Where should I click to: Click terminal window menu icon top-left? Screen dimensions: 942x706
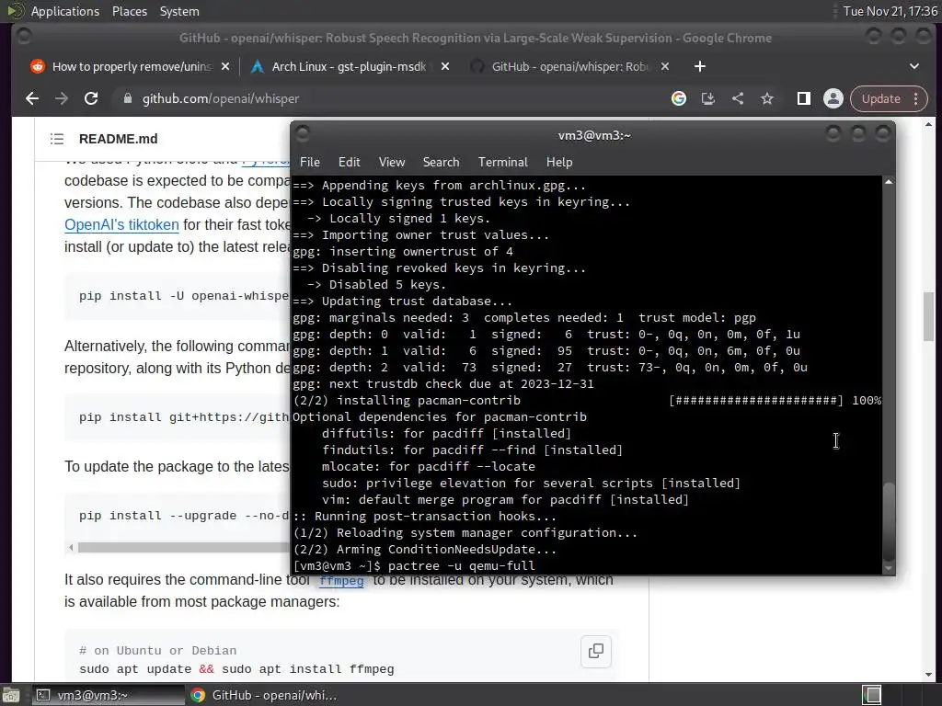[303, 133]
